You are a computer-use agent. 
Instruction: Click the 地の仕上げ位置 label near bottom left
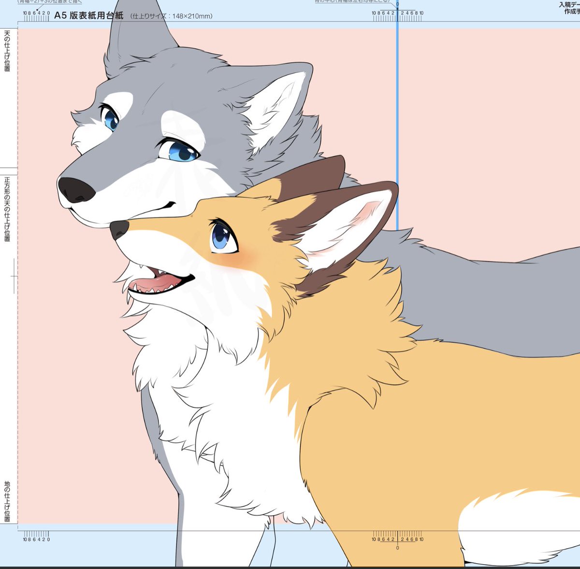7,501
